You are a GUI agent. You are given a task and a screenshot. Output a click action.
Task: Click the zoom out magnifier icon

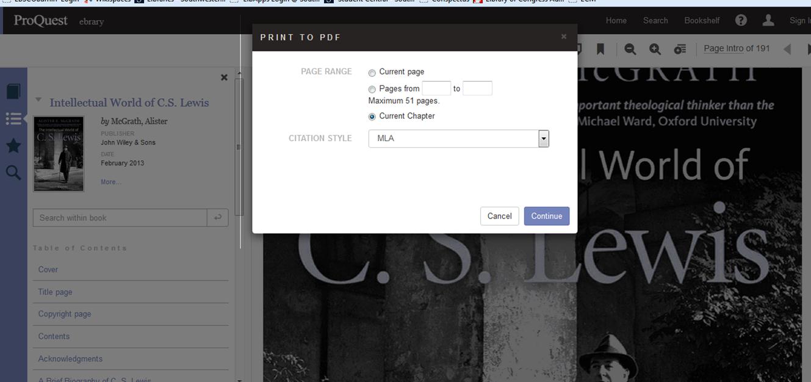tap(630, 49)
